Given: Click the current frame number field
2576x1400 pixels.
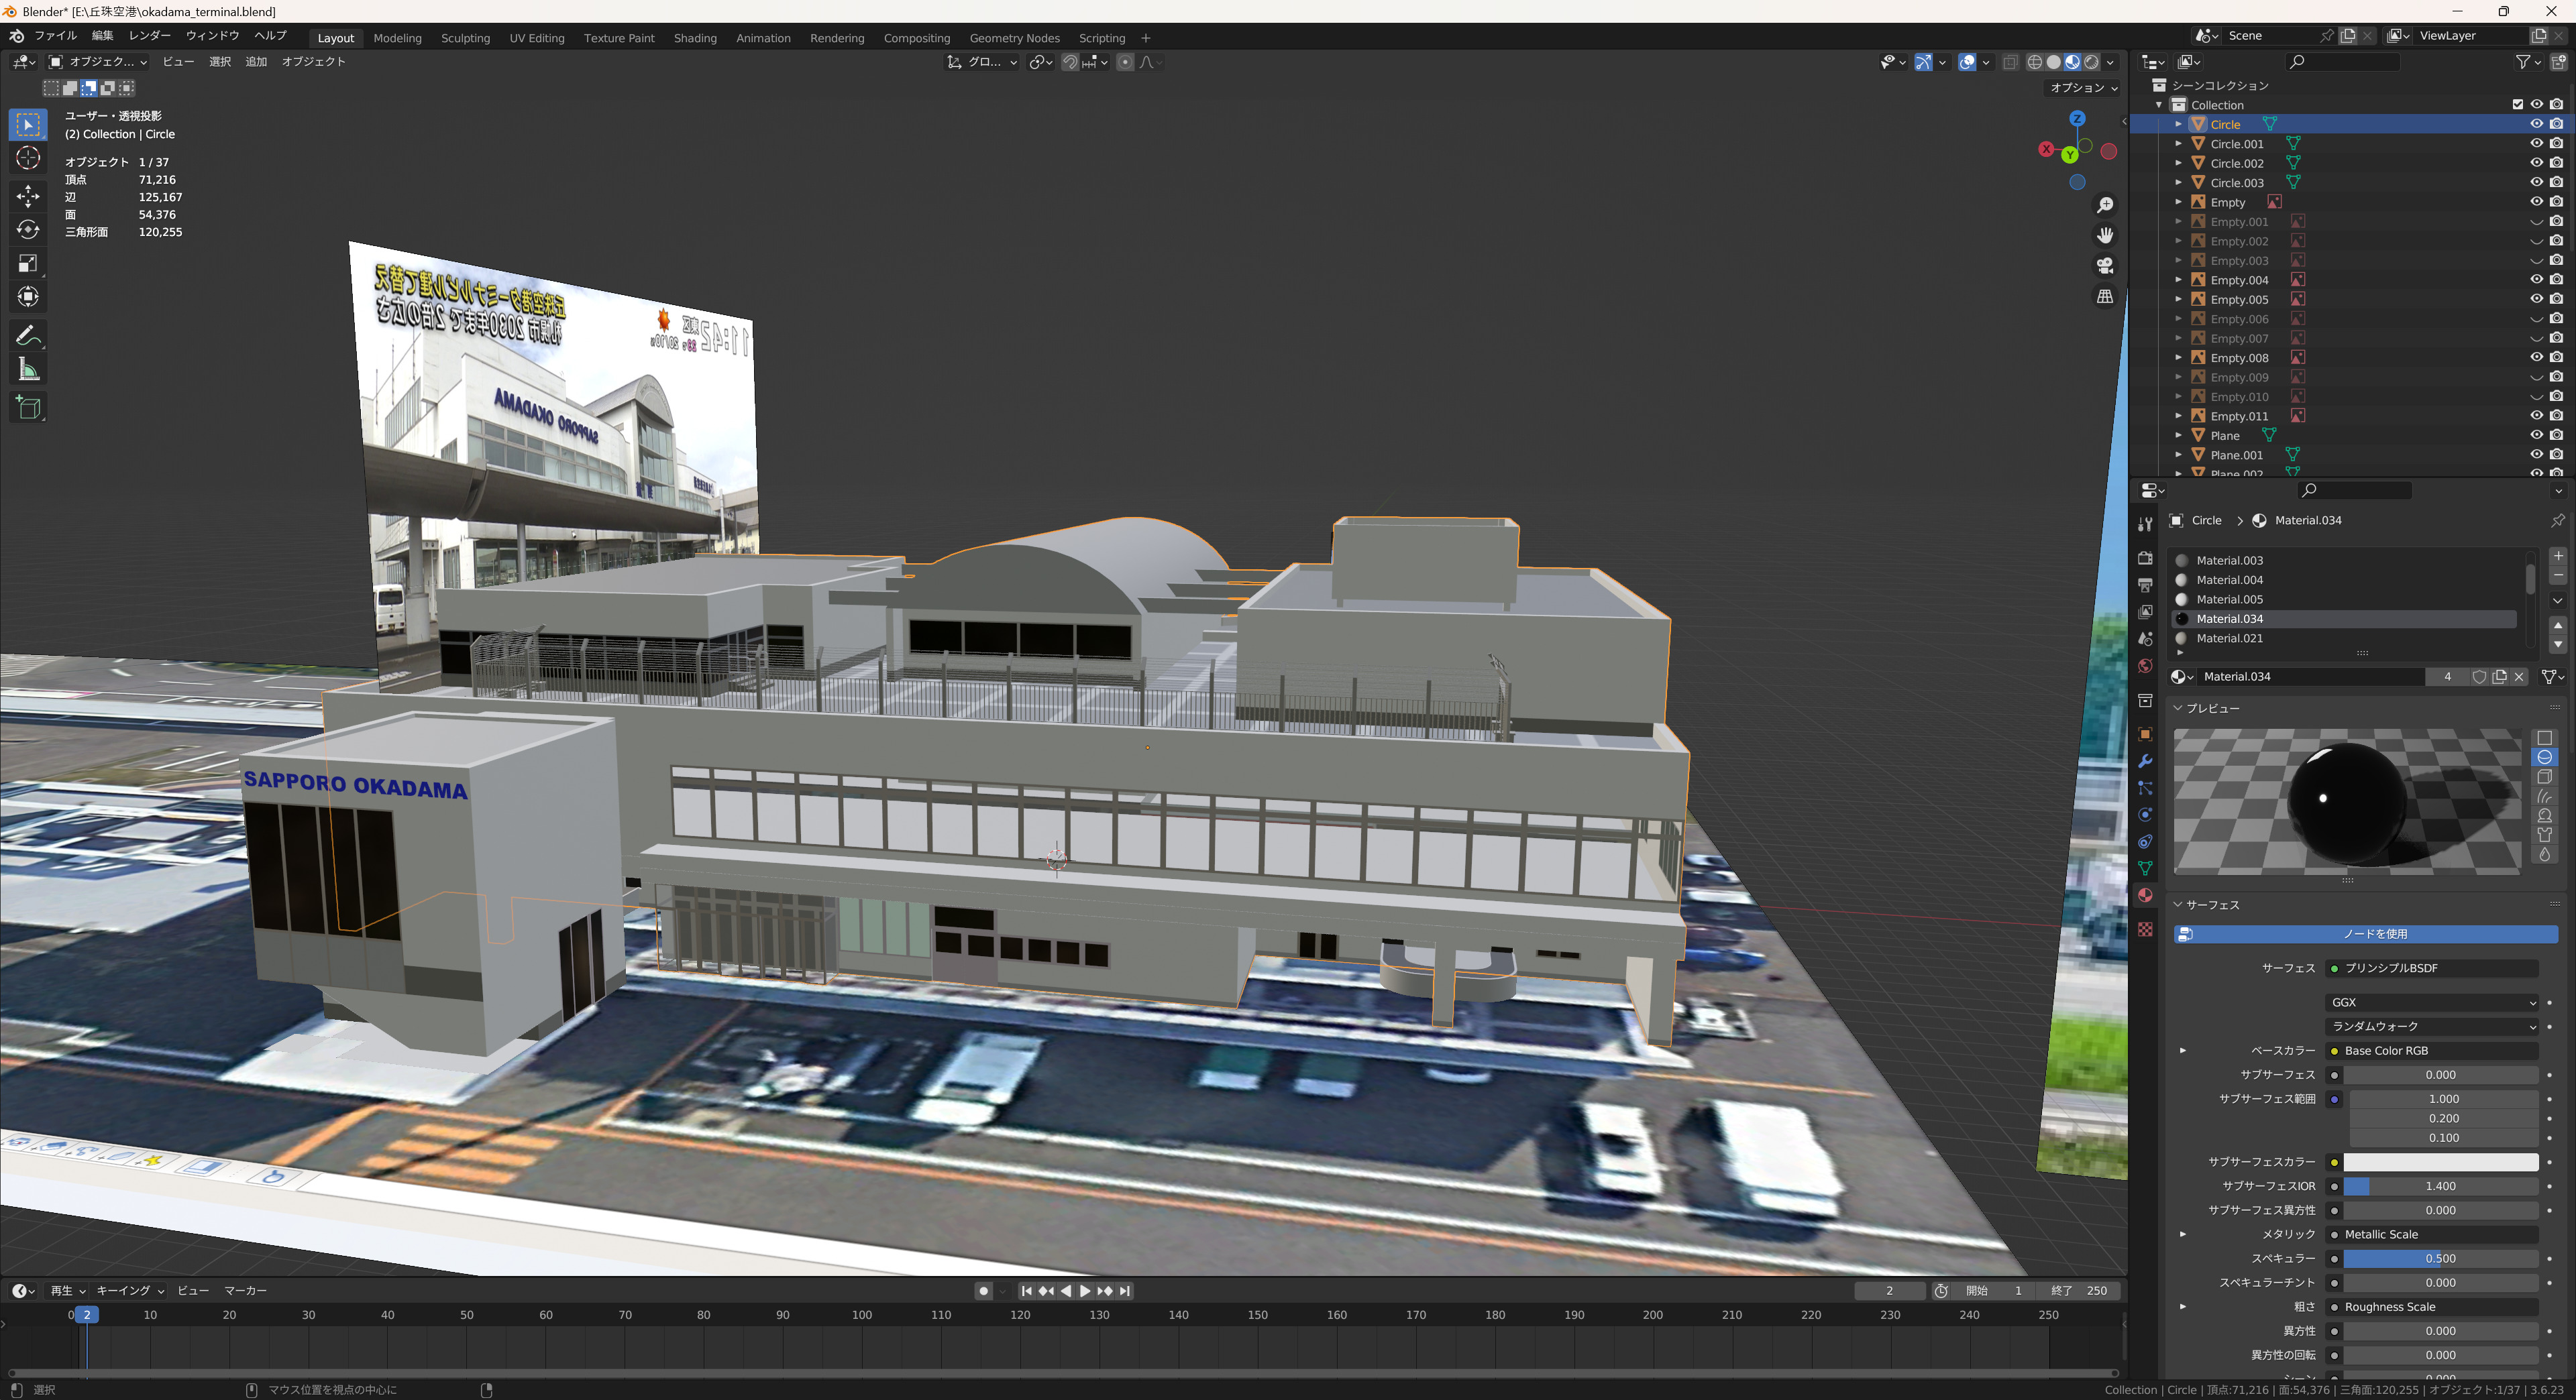Looking at the screenshot, I should (1889, 1291).
